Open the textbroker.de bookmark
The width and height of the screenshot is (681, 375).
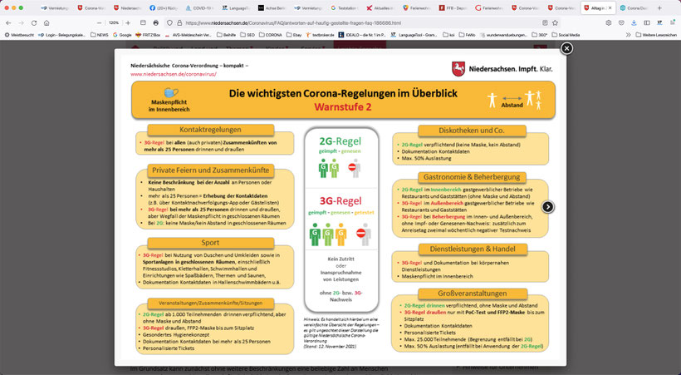tap(320, 35)
